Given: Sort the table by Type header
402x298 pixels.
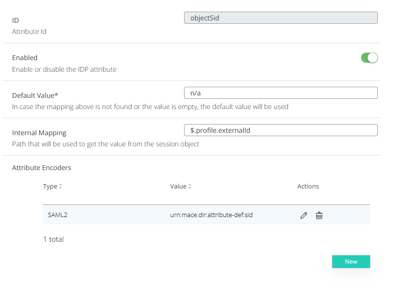Looking at the screenshot, I should [50, 187].
